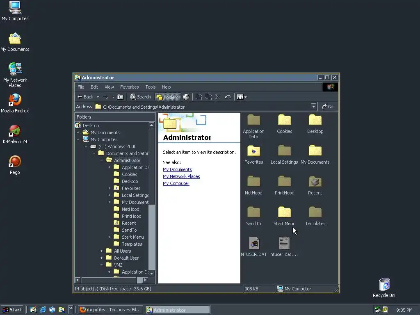Switch to the Firefox /tmp/files taskbar button
This screenshot has width=420, height=315.
coord(111,310)
